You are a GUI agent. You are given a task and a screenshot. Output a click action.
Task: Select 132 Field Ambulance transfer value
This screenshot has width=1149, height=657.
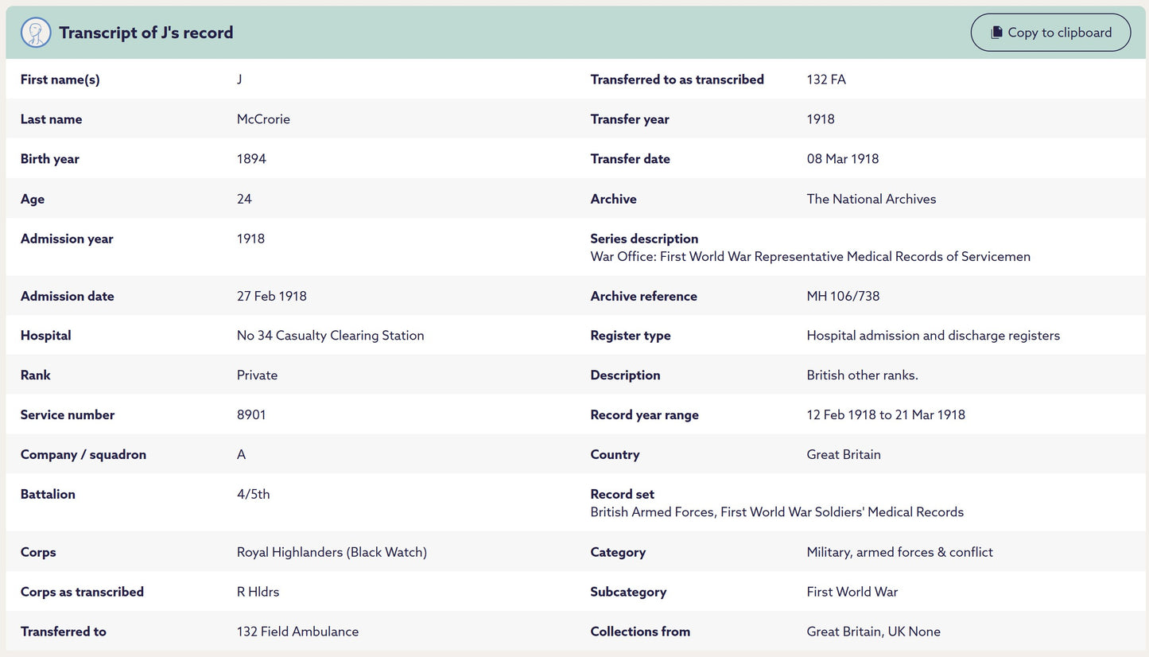297,632
